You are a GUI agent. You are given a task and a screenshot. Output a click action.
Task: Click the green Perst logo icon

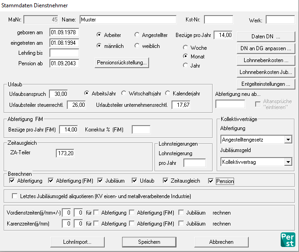(288, 240)
